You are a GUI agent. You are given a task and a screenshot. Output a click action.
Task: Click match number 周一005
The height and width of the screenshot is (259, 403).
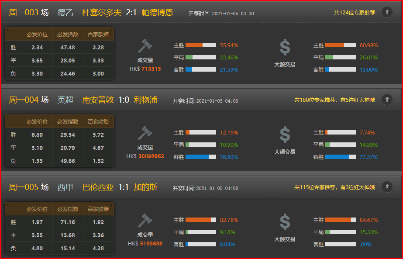[x=24, y=187]
